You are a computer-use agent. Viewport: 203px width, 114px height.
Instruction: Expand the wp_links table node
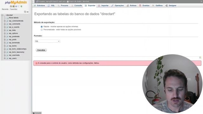5,30
